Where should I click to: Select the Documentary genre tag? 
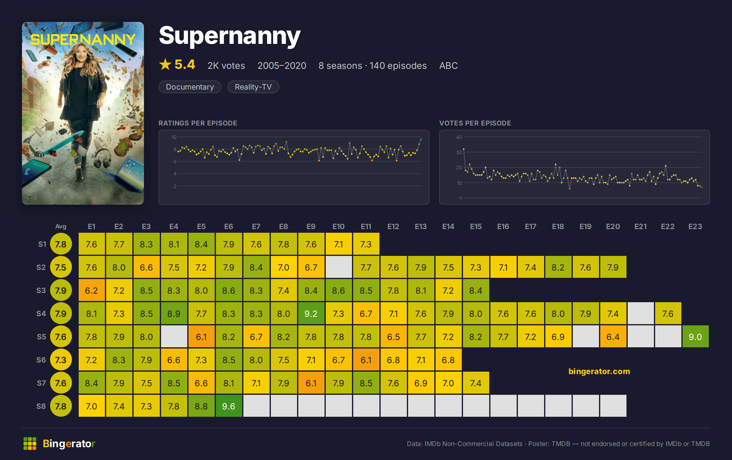(190, 87)
